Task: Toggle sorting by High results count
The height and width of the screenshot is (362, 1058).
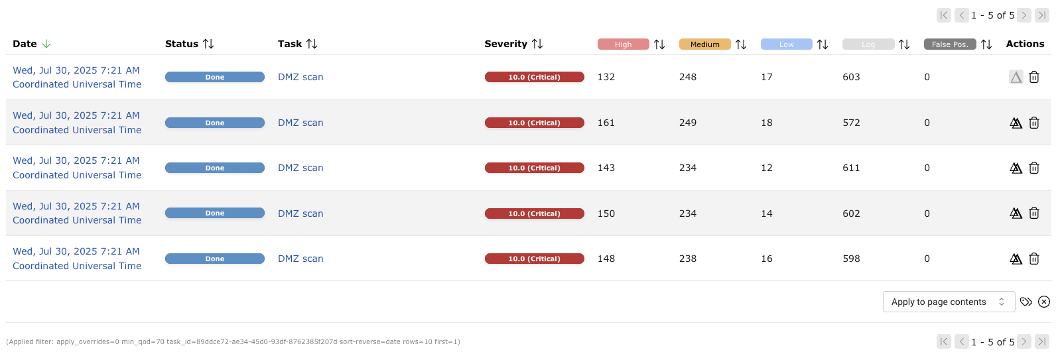Action: click(x=659, y=44)
